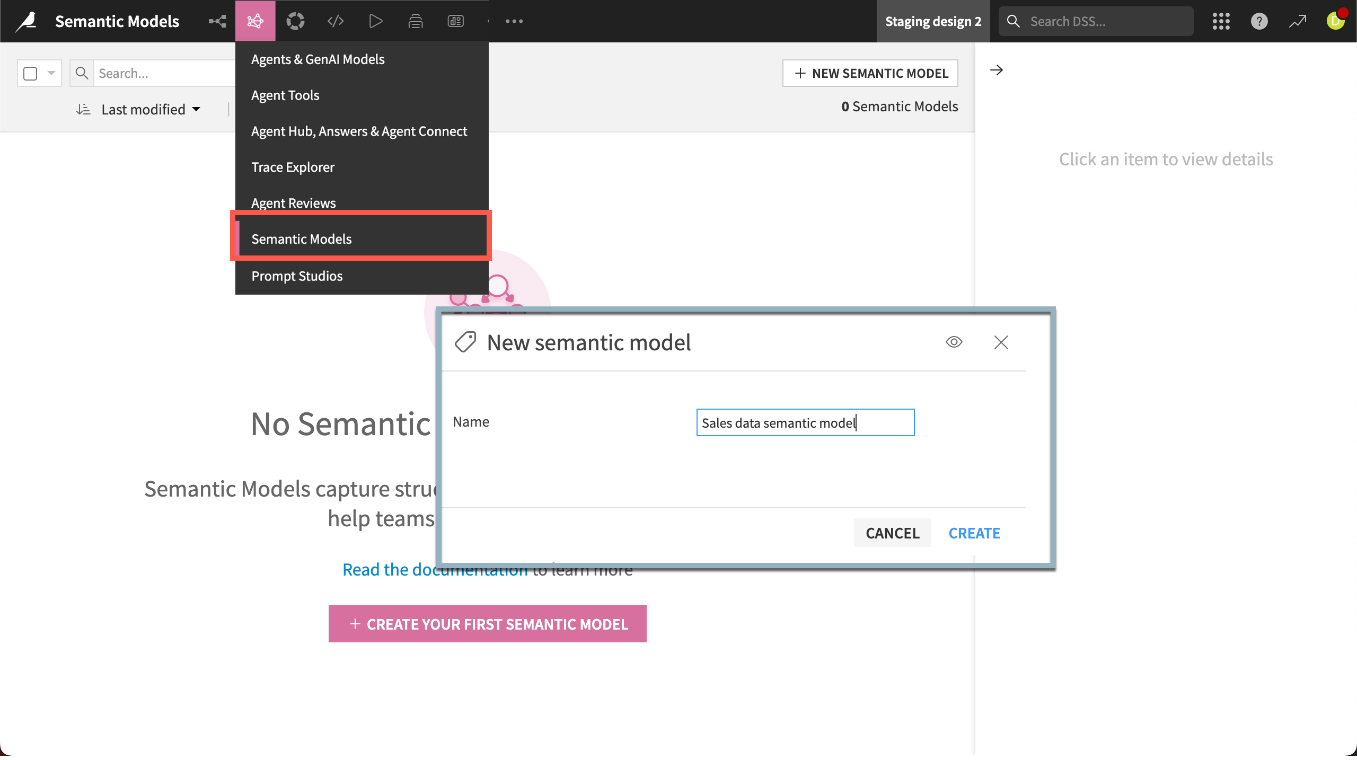Open the waffle apps grid icon
This screenshot has width=1357, height=760.
pyautogui.click(x=1221, y=21)
